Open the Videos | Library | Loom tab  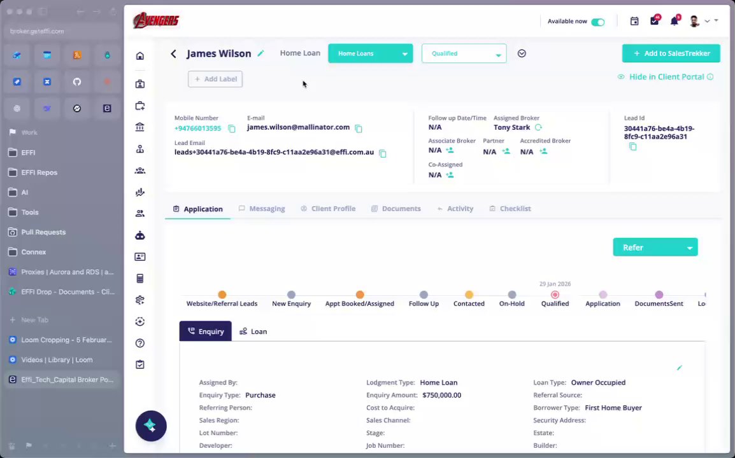pyautogui.click(x=62, y=359)
